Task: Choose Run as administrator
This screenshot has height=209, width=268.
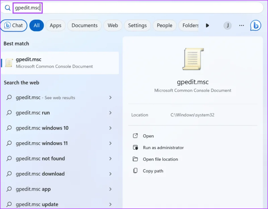Action: coord(163,147)
